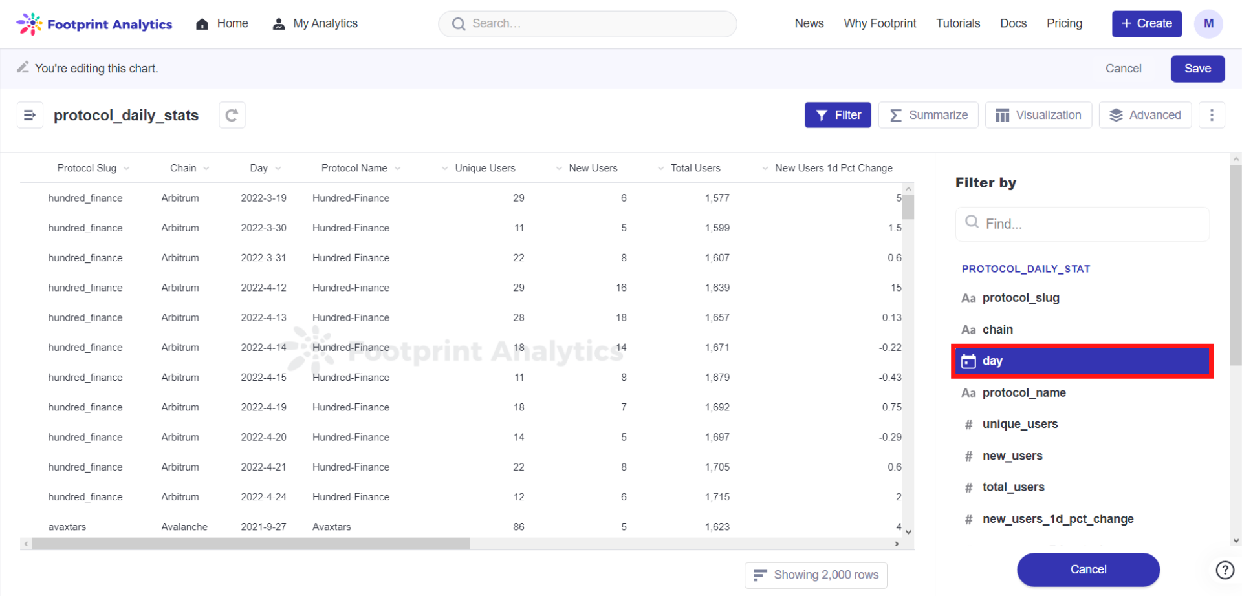Click PROTOCOL_DAILY_STAT section header
The height and width of the screenshot is (596, 1242).
(x=1025, y=269)
